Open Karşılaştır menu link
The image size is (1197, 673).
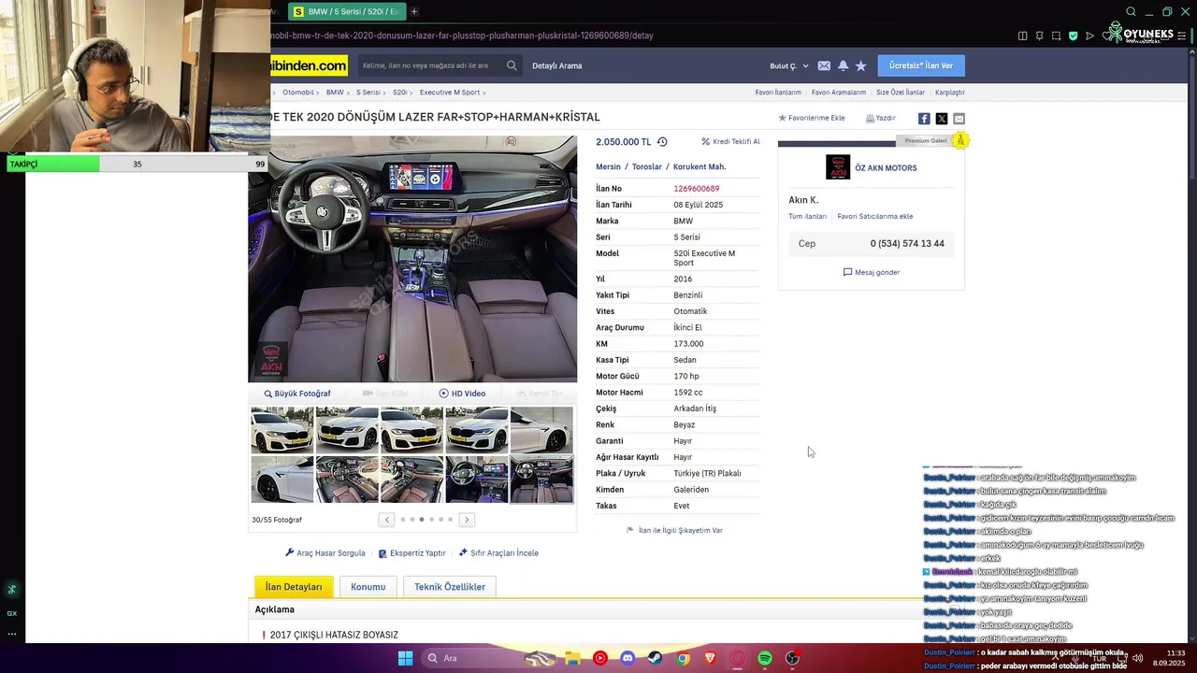pyautogui.click(x=950, y=93)
